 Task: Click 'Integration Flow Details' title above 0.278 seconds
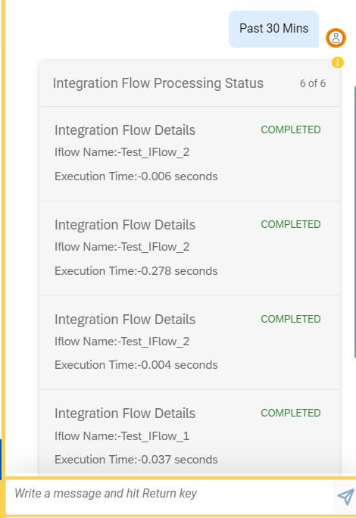(x=125, y=225)
